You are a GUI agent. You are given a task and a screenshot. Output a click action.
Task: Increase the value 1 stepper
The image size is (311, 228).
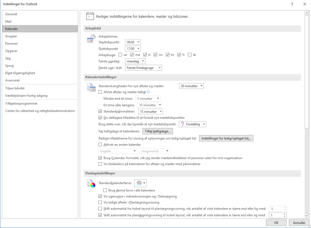point(284,214)
